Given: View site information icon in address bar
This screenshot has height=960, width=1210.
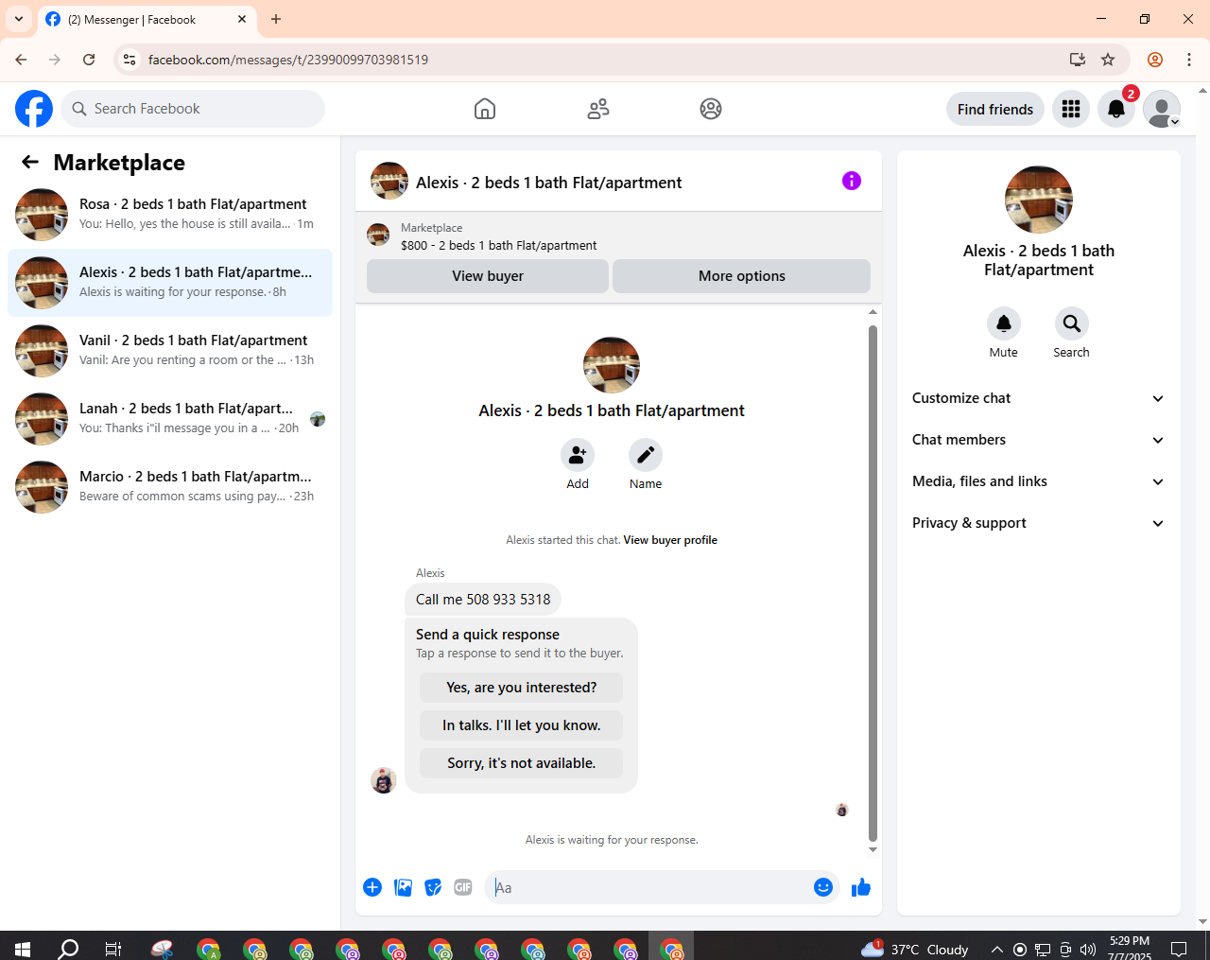Looking at the screenshot, I should tap(130, 60).
